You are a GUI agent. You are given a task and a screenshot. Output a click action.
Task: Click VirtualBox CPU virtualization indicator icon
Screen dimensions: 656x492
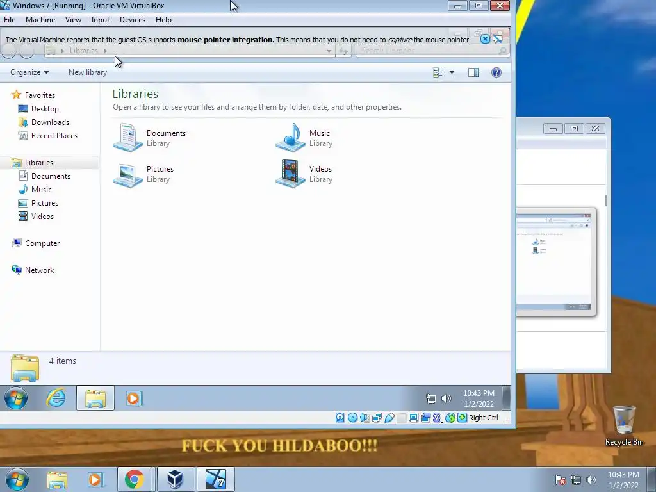point(438,418)
